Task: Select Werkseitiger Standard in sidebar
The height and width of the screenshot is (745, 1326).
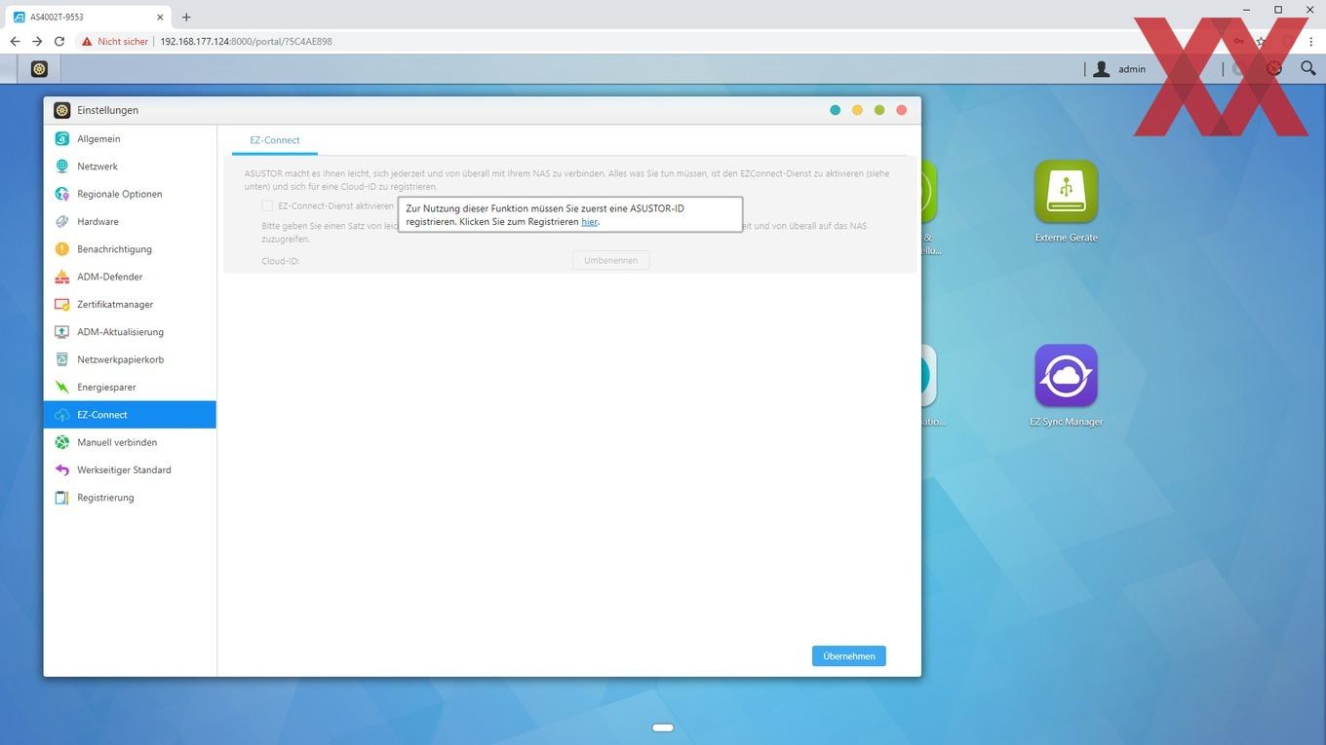Action: [130, 469]
